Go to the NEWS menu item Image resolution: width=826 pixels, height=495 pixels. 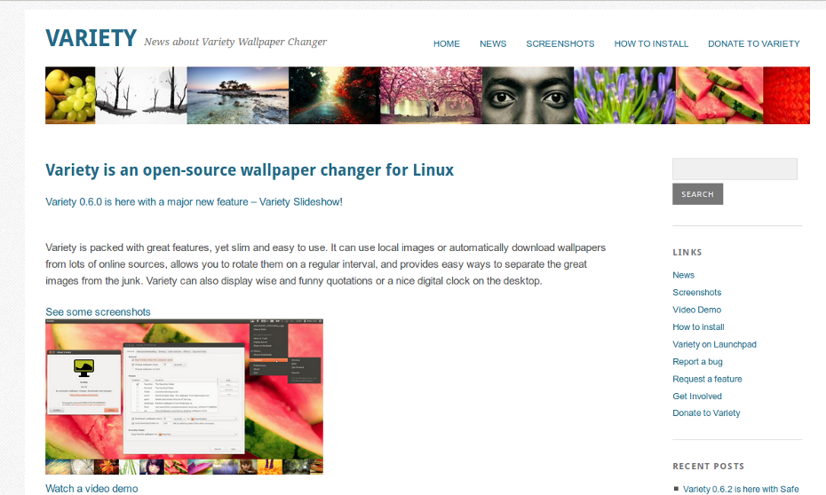click(x=493, y=43)
